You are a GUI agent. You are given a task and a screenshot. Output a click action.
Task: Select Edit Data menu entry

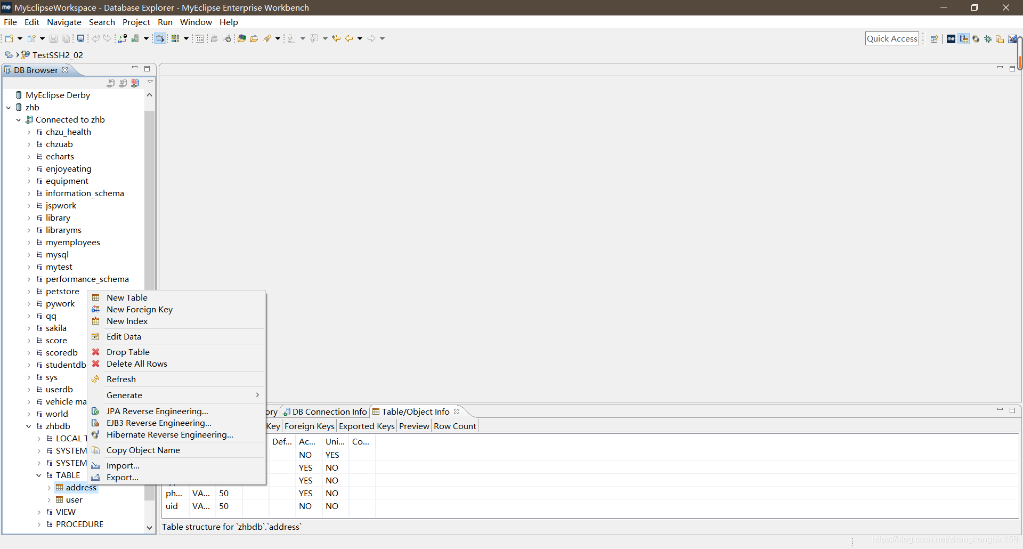click(x=176, y=336)
